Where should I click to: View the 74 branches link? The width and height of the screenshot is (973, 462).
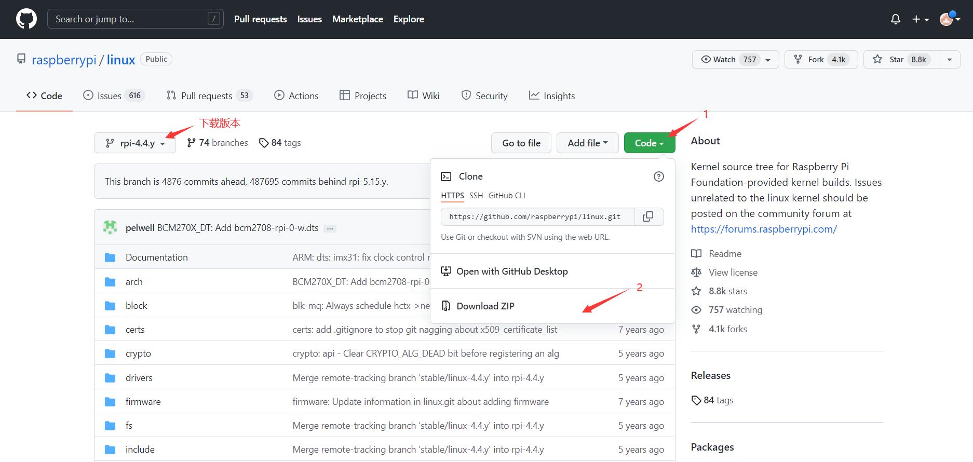tap(218, 143)
